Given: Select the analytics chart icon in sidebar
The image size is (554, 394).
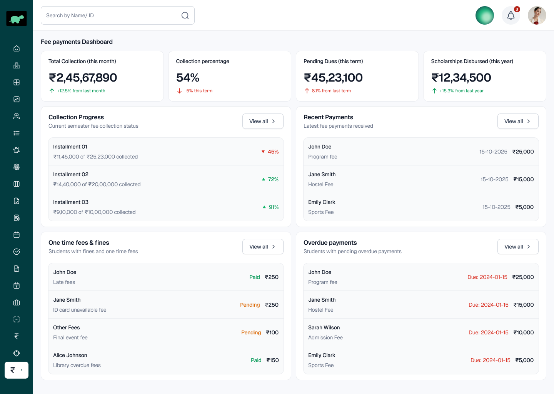Looking at the screenshot, I should tap(16, 99).
